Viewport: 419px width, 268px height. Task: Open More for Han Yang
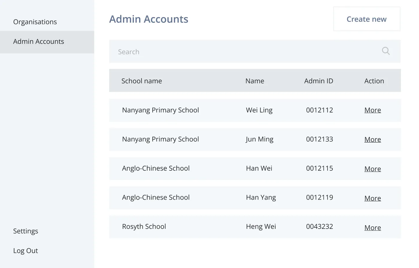point(373,198)
